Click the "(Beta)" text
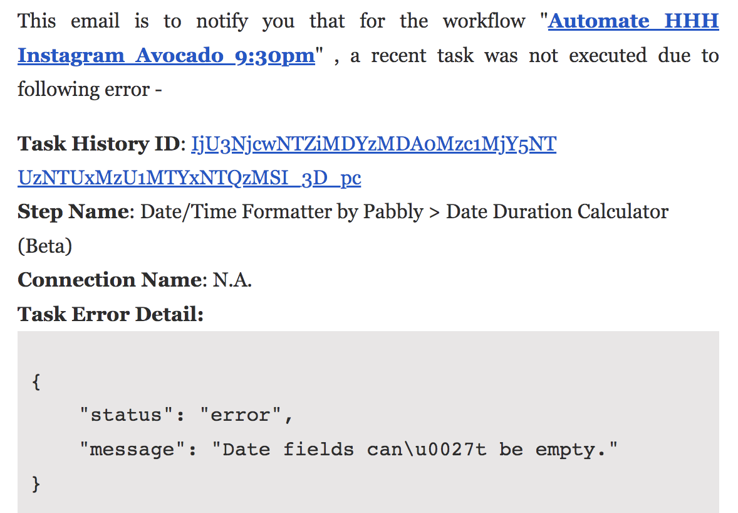Viewport: 738px width, 513px height. click(44, 246)
